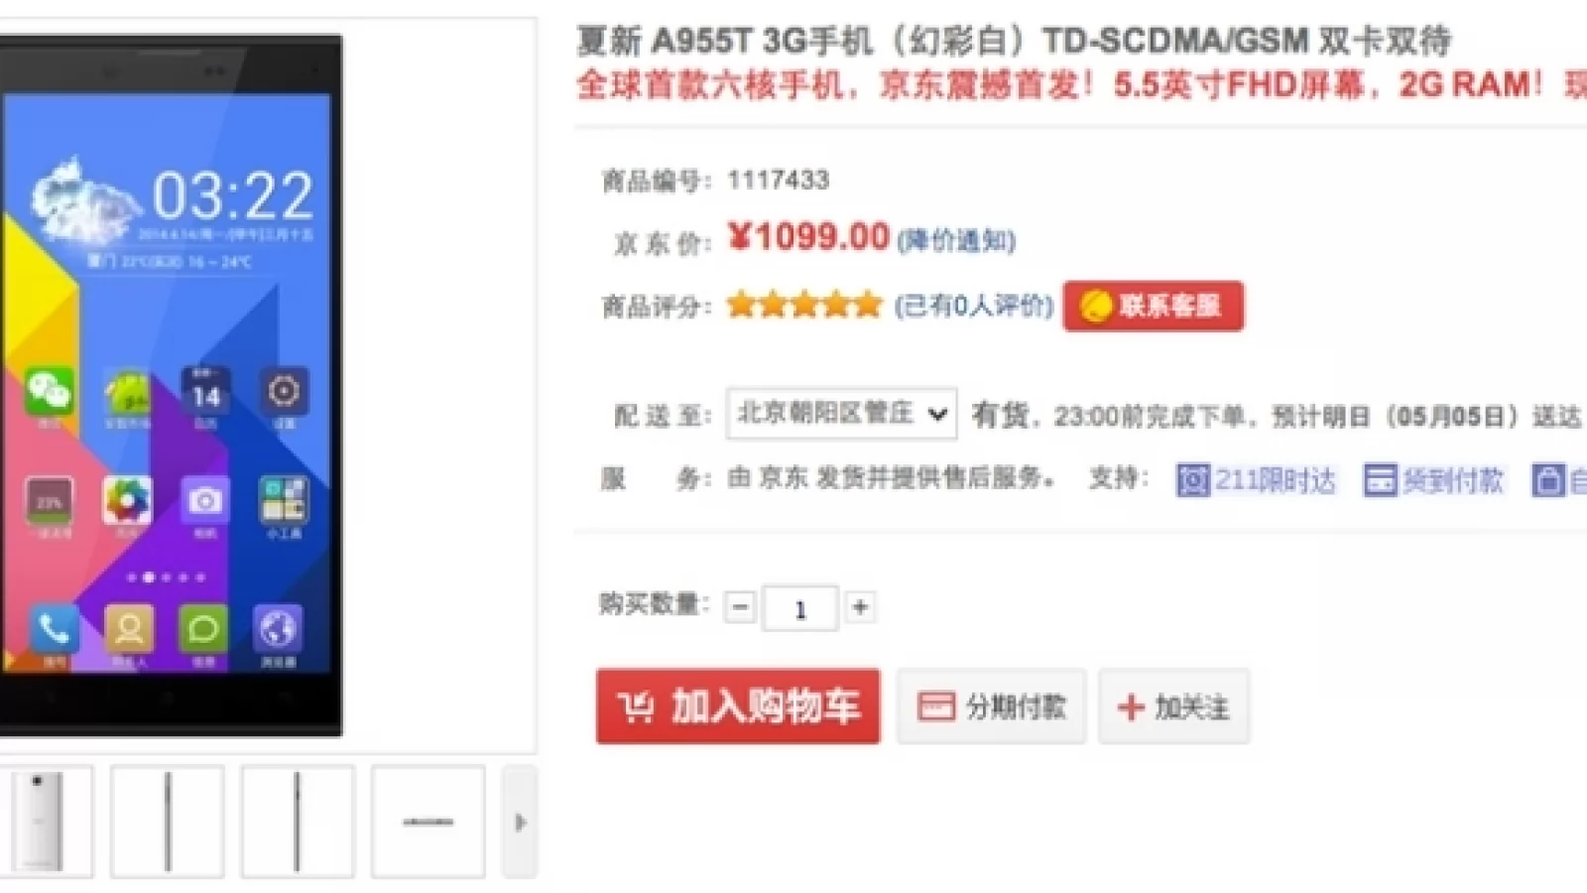The height and width of the screenshot is (893, 1587).
Task: Click the 货到付款 cash-on-delivery card icon
Action: 1381,480
